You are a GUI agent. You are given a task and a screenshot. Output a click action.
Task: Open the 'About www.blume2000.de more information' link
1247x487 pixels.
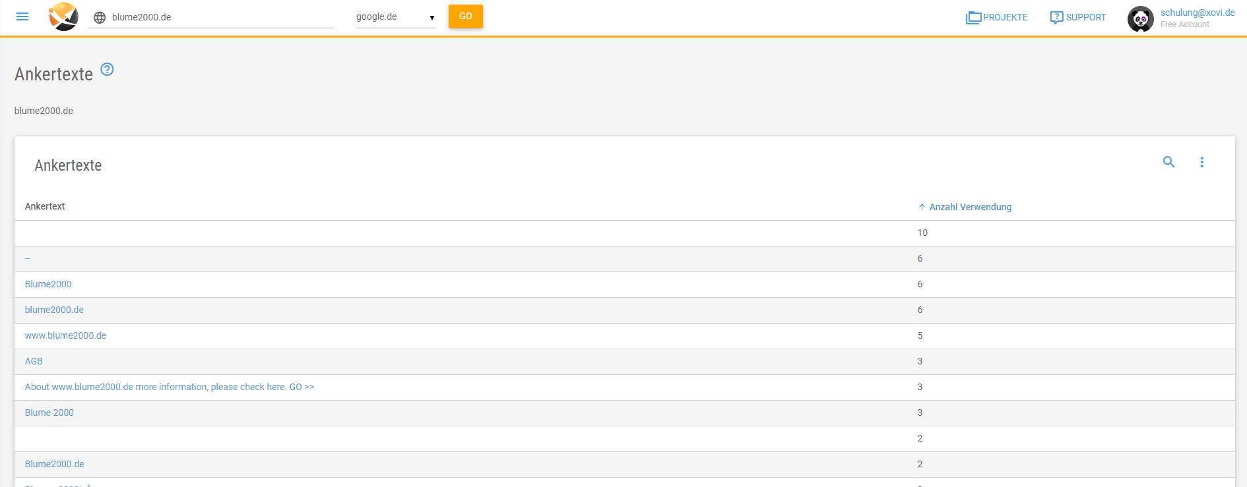[x=170, y=387]
